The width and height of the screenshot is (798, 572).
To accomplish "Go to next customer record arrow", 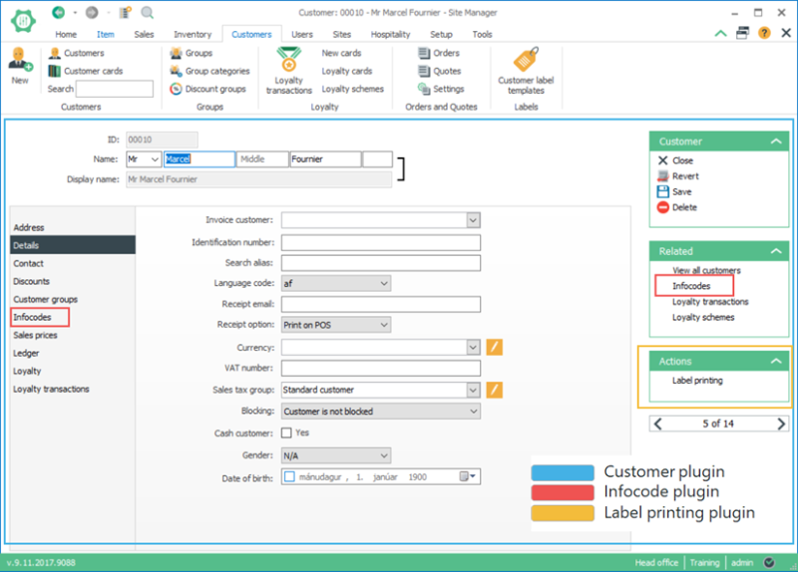I will pyautogui.click(x=780, y=424).
